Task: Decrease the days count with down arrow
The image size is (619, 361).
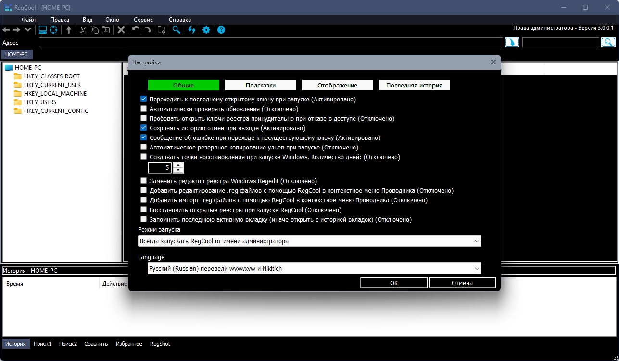Action: click(178, 170)
